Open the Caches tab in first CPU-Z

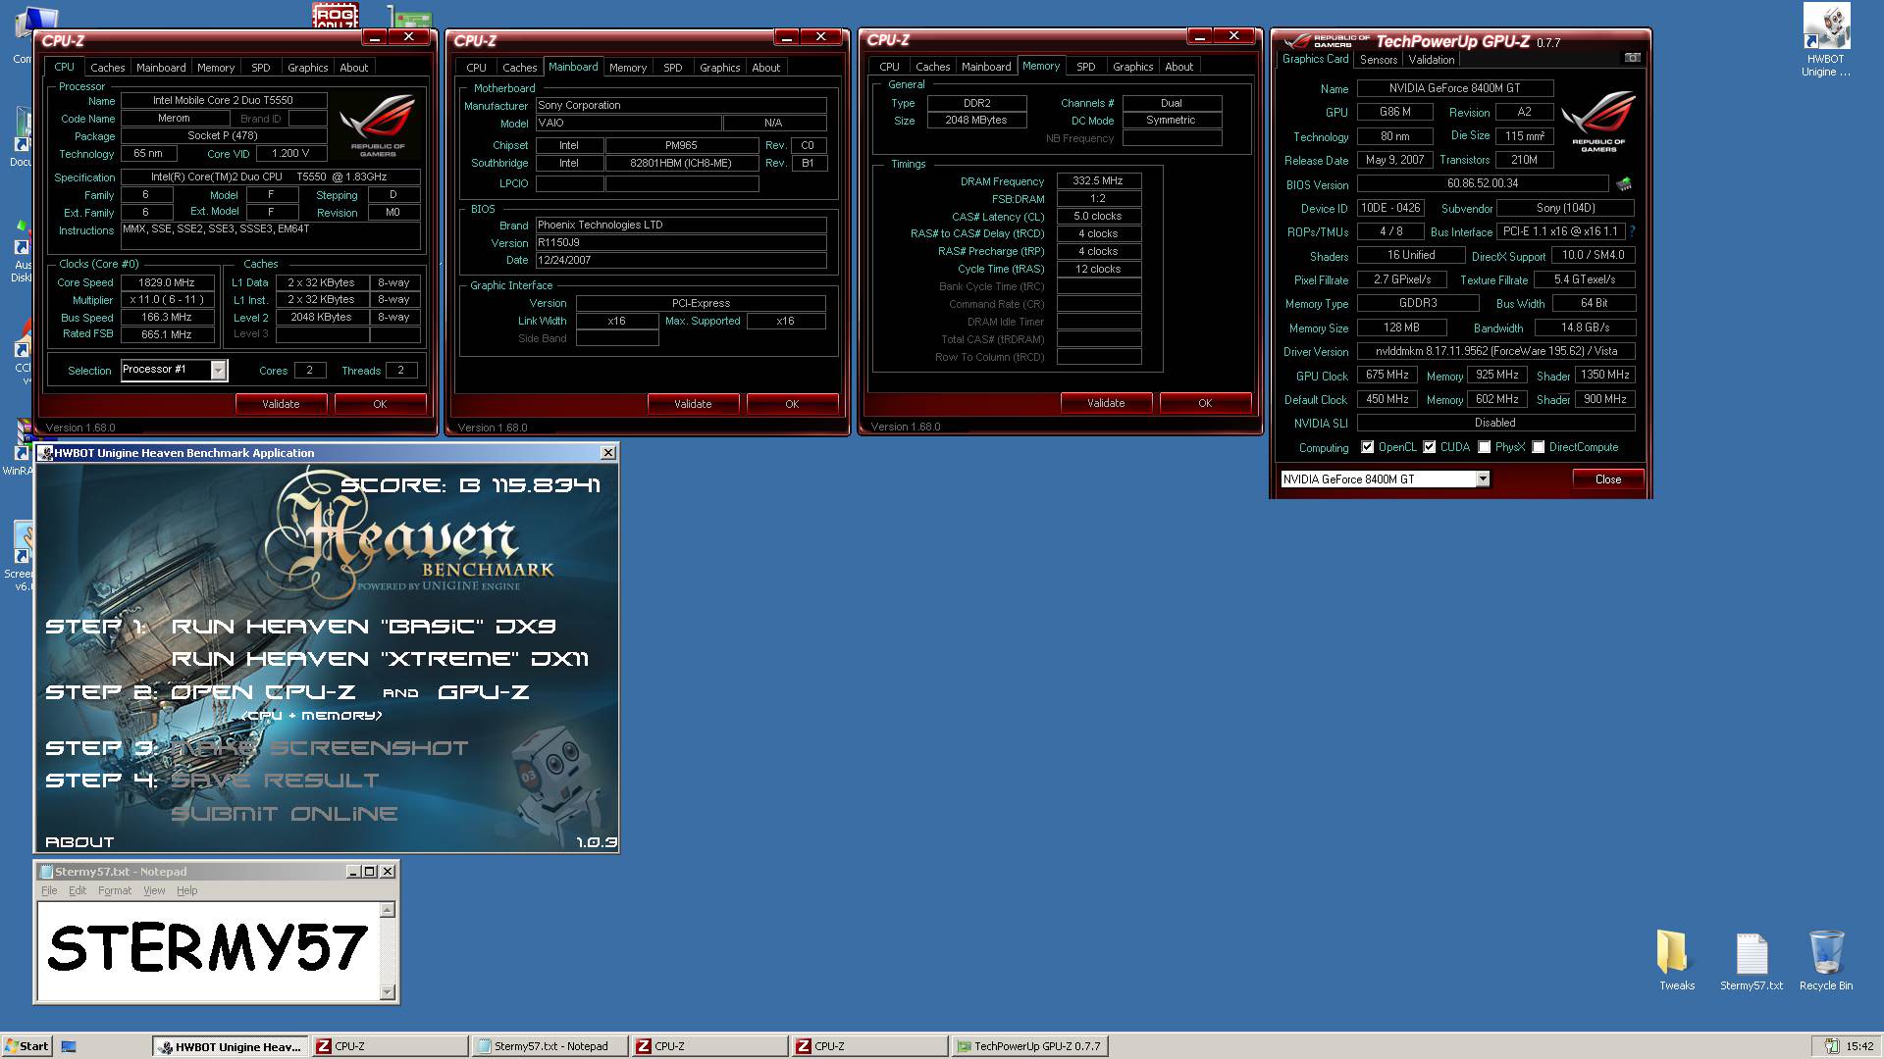[x=108, y=68]
